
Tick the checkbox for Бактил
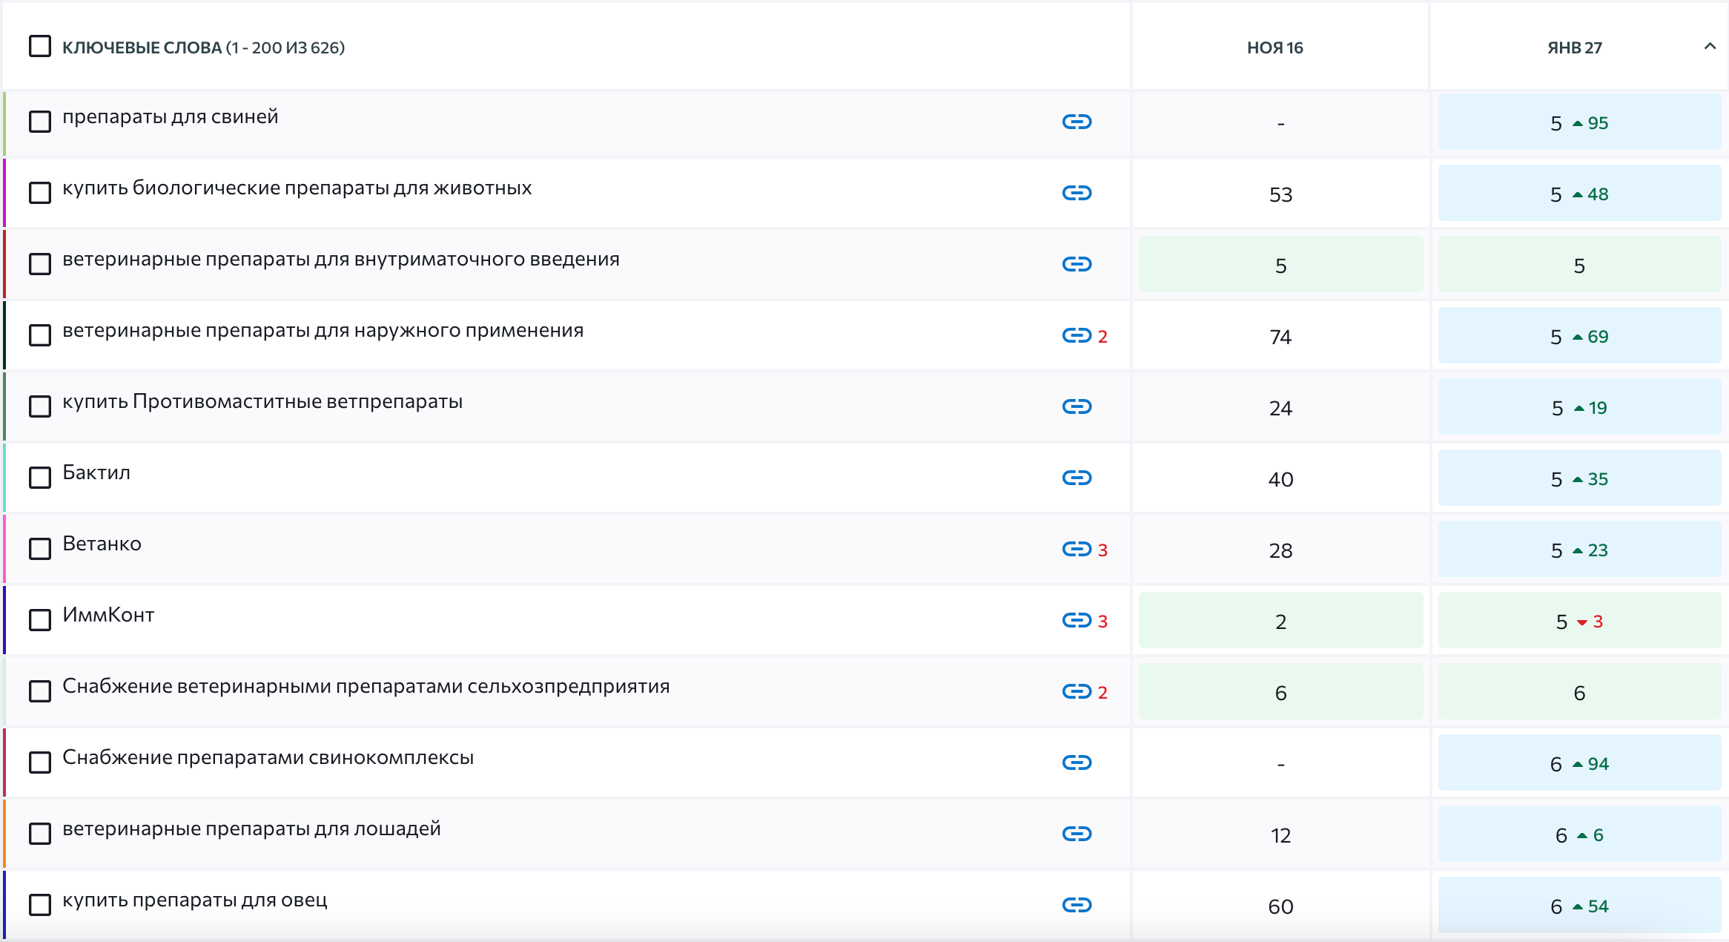pyautogui.click(x=40, y=478)
